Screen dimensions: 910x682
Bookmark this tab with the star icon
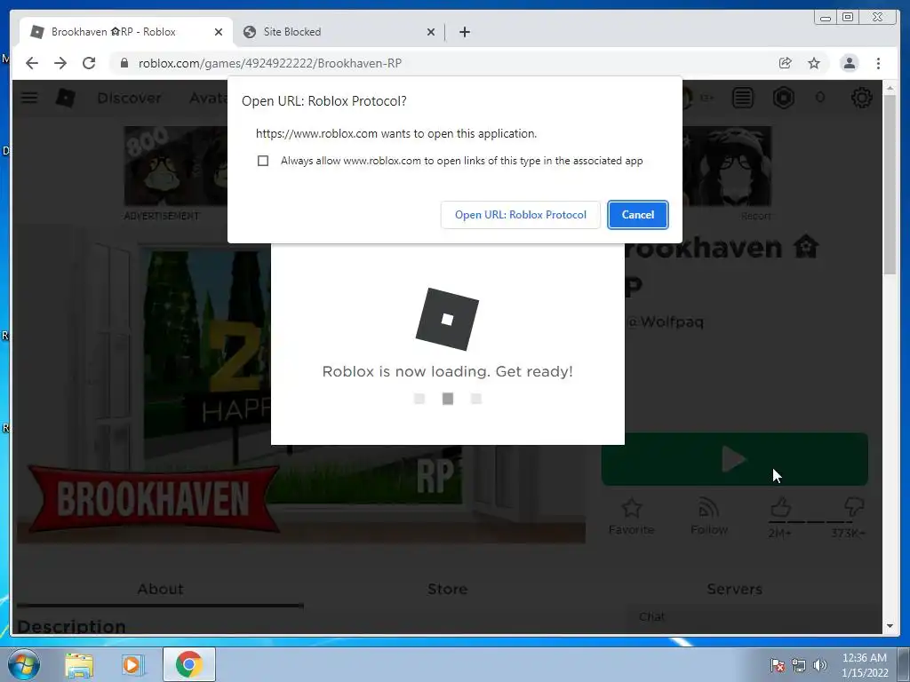[x=814, y=63]
